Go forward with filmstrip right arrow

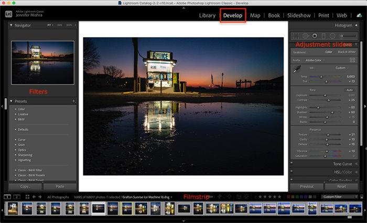(40, 197)
